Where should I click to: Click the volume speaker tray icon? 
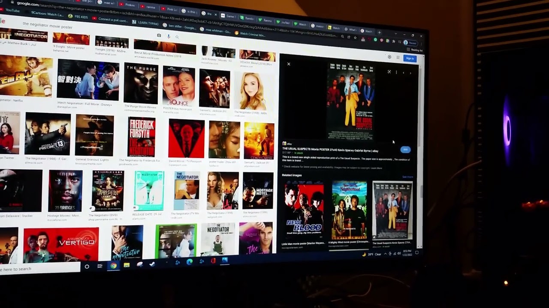click(399, 254)
